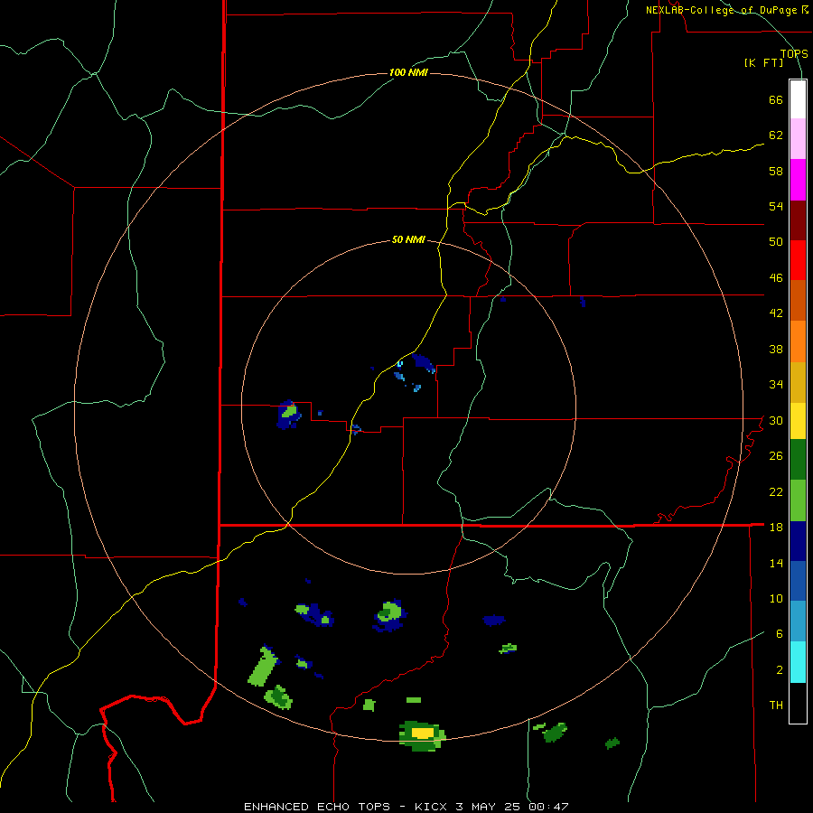Select the bright red legend swatch

(798, 260)
